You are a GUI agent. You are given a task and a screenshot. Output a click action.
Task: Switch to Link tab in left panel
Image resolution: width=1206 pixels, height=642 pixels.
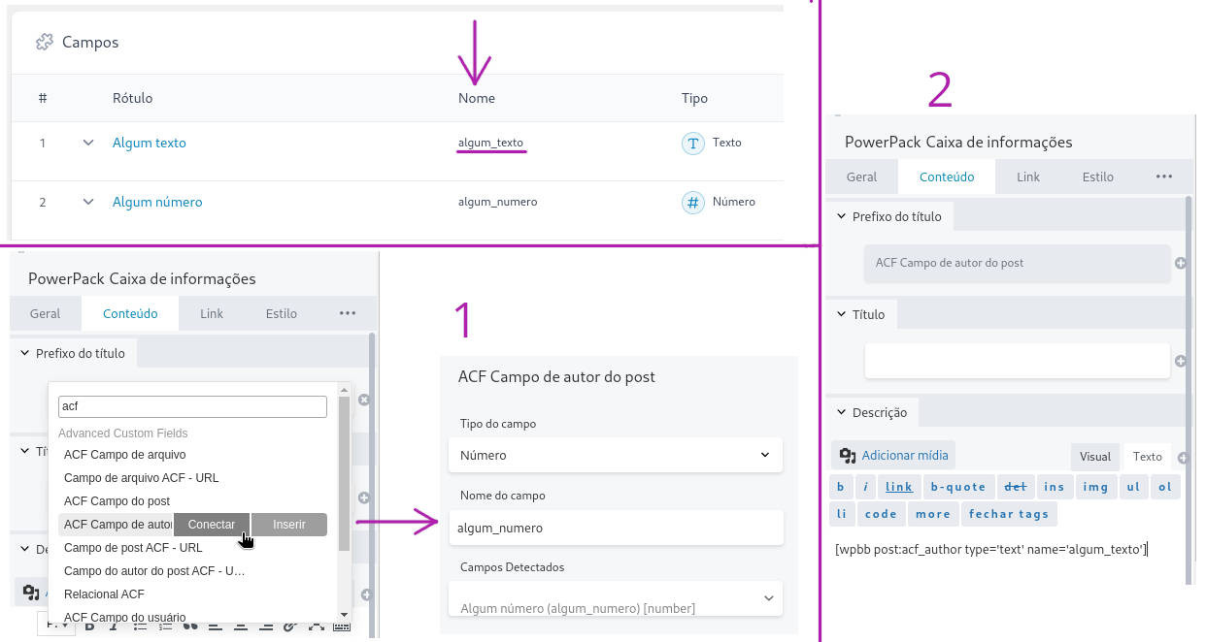tap(212, 313)
